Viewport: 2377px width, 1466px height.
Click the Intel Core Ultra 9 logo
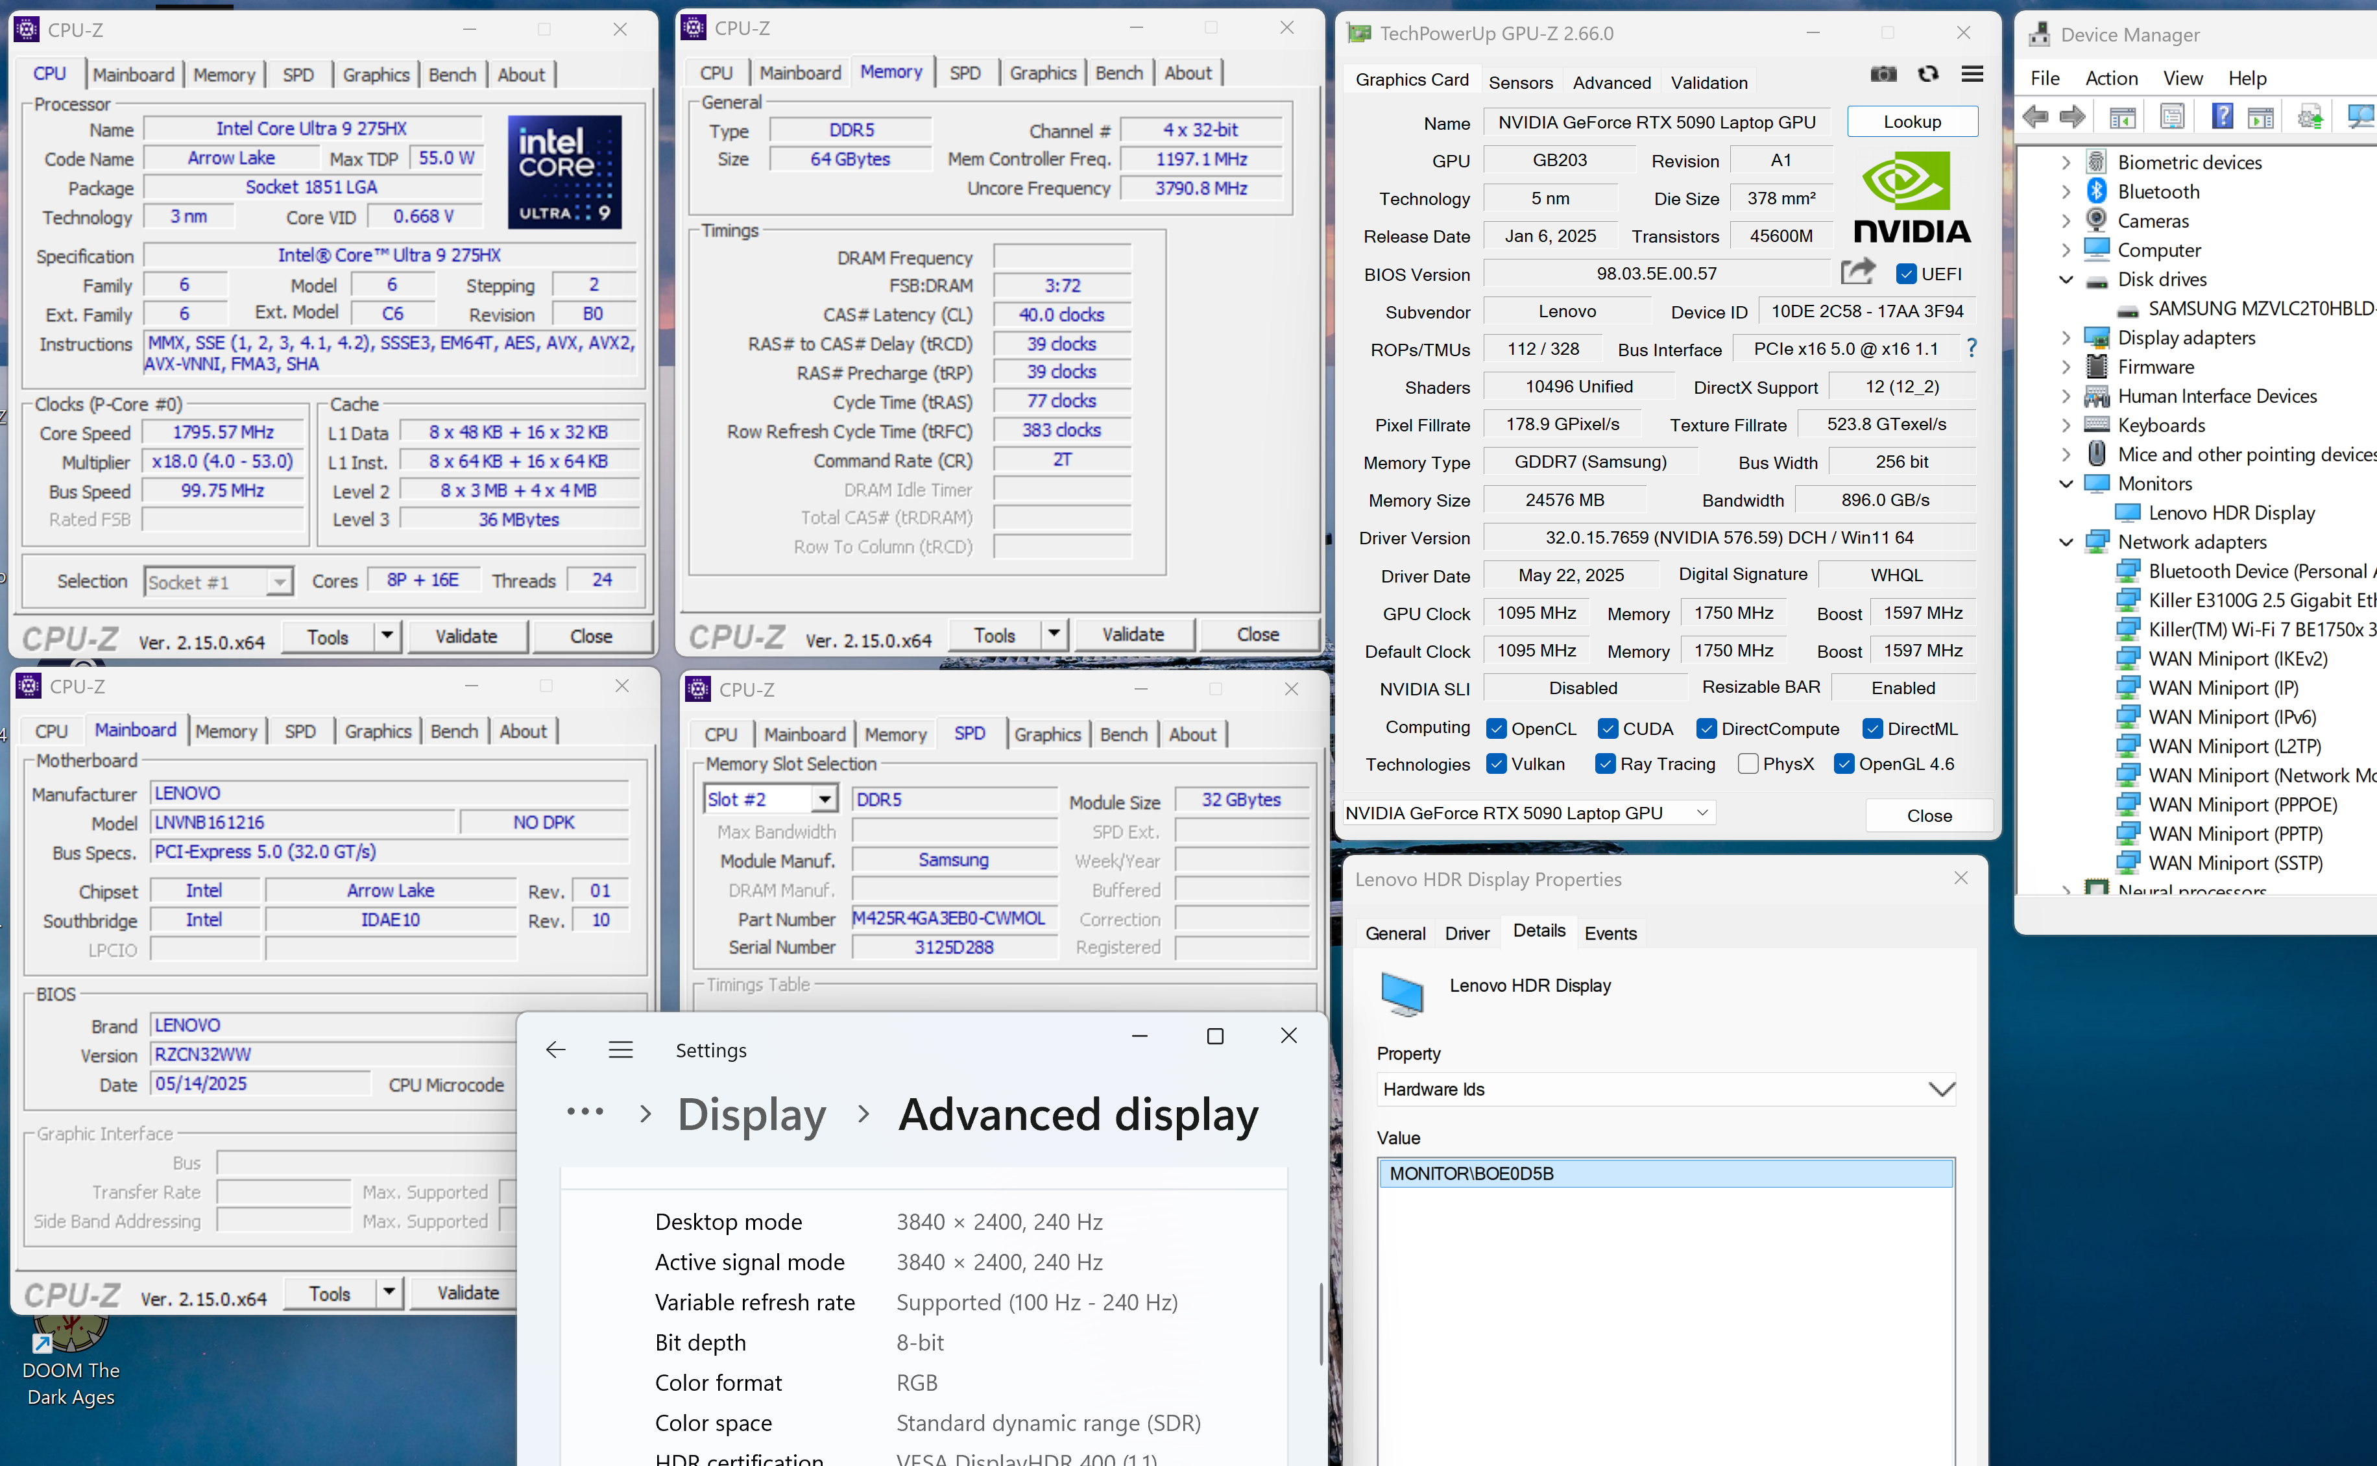(x=565, y=172)
